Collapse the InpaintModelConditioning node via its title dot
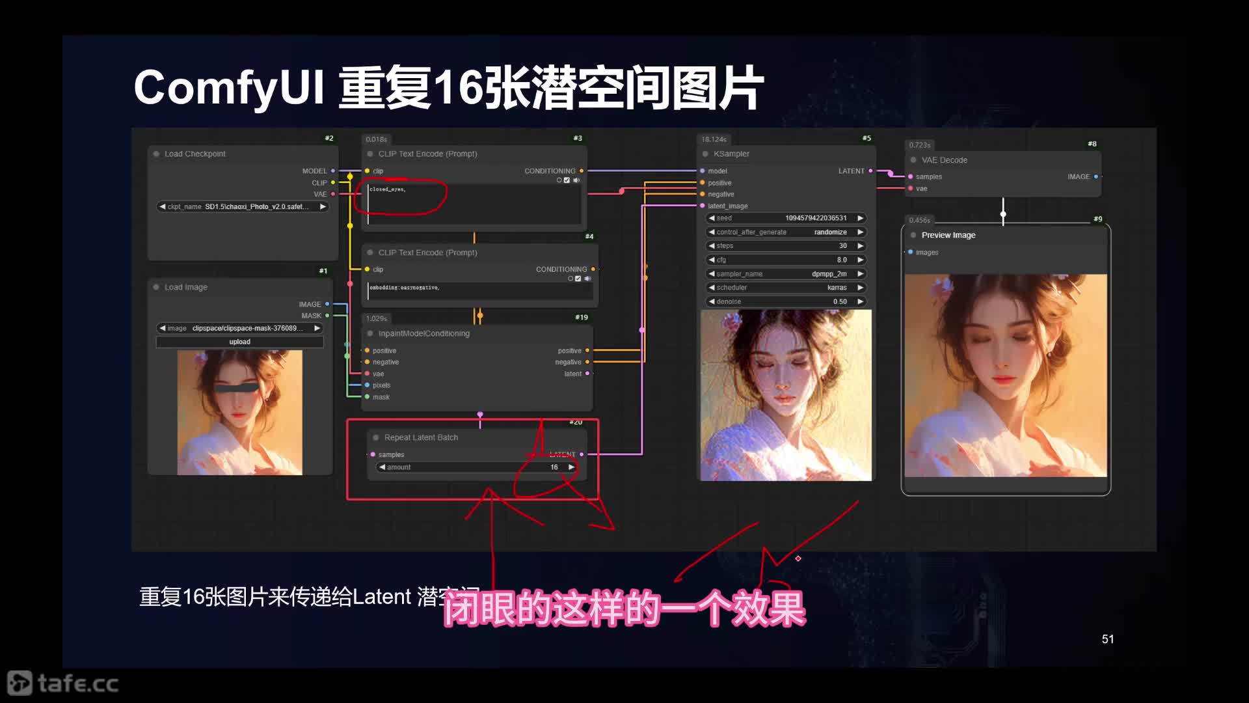This screenshot has width=1249, height=703. [x=370, y=334]
